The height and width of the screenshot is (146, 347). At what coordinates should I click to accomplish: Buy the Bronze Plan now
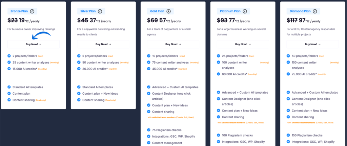(34, 44)
